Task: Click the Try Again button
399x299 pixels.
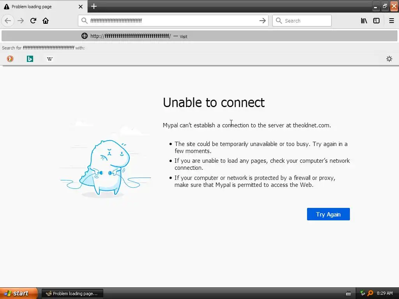Action: pyautogui.click(x=328, y=214)
